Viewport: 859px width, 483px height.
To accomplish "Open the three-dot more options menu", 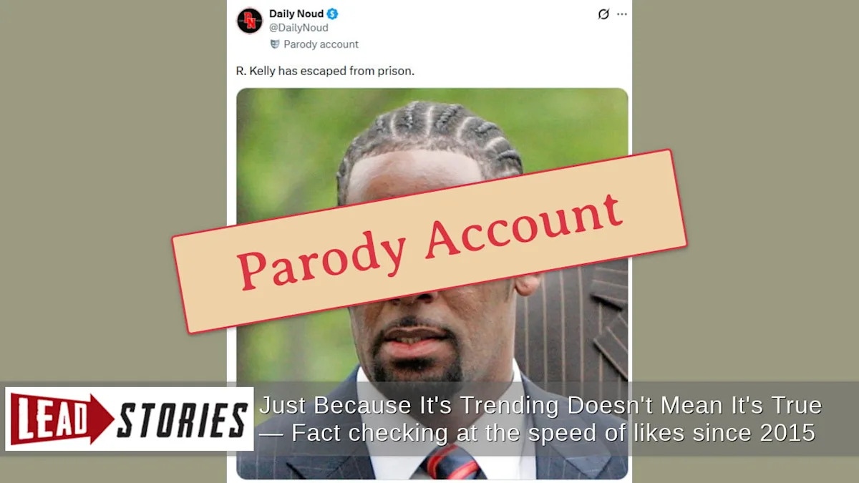I will 621,14.
